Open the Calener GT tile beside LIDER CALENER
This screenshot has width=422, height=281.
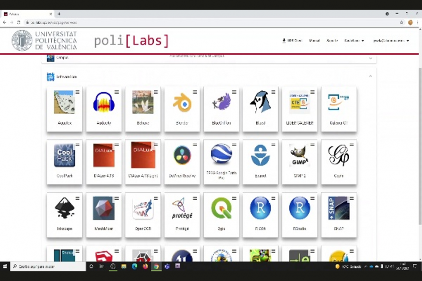(339, 109)
